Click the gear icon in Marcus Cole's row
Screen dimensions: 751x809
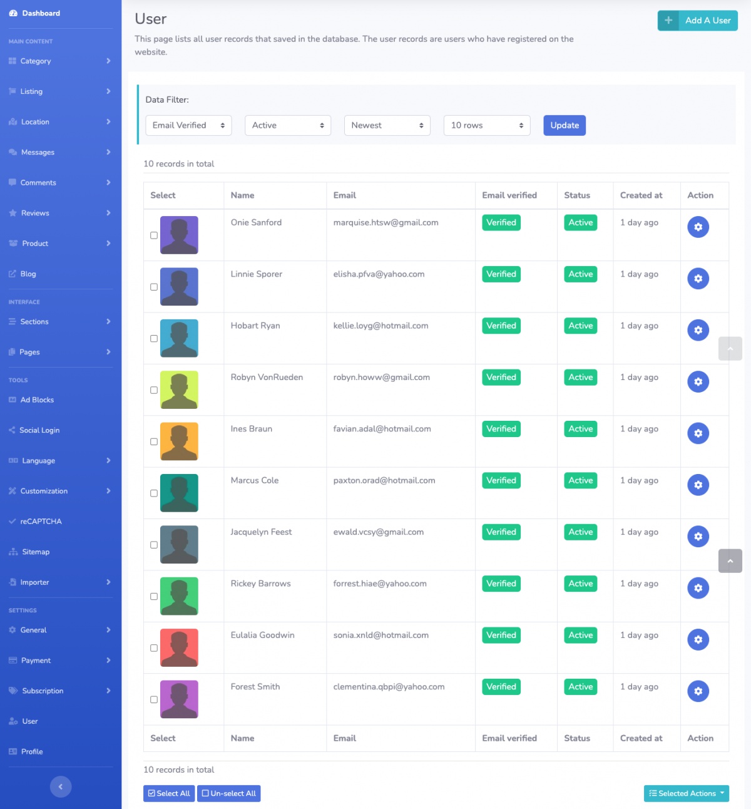(x=698, y=485)
